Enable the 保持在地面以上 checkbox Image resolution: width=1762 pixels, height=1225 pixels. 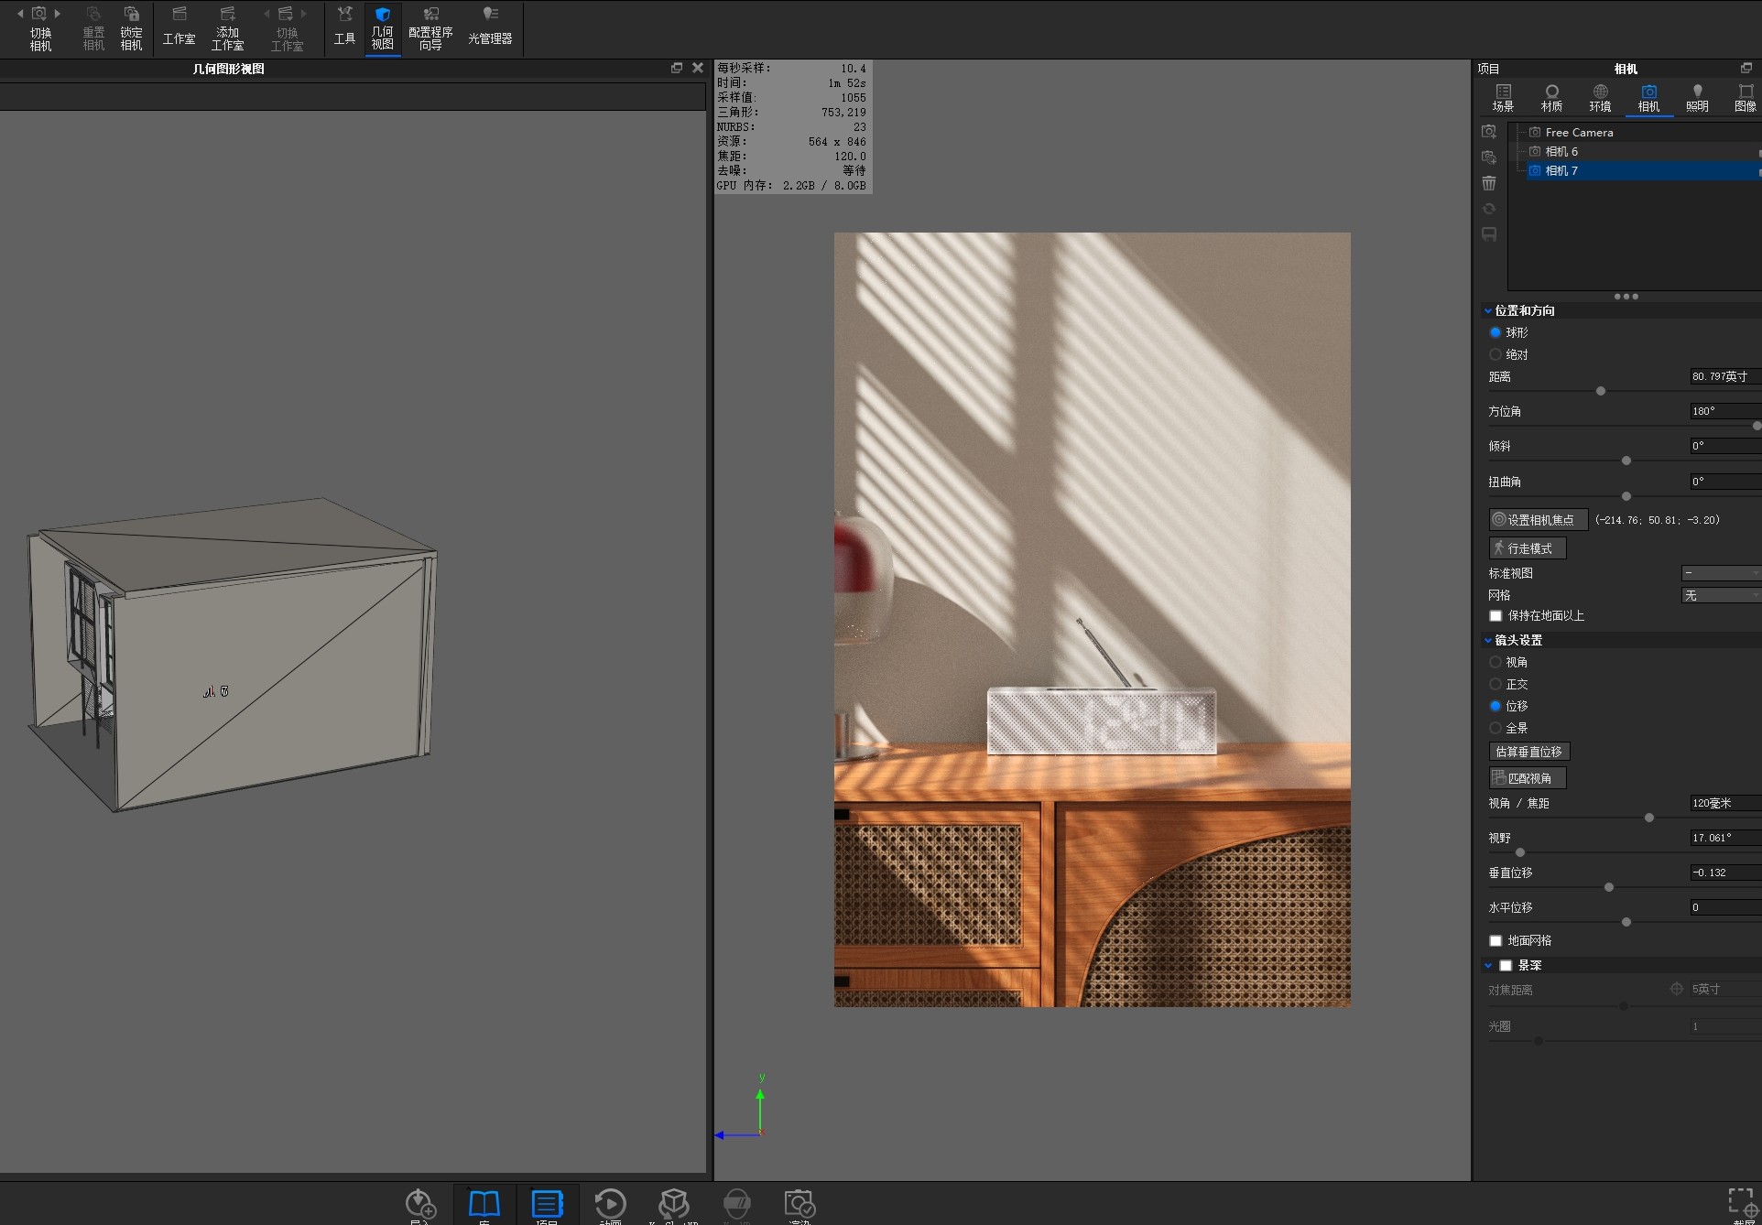click(x=1496, y=616)
